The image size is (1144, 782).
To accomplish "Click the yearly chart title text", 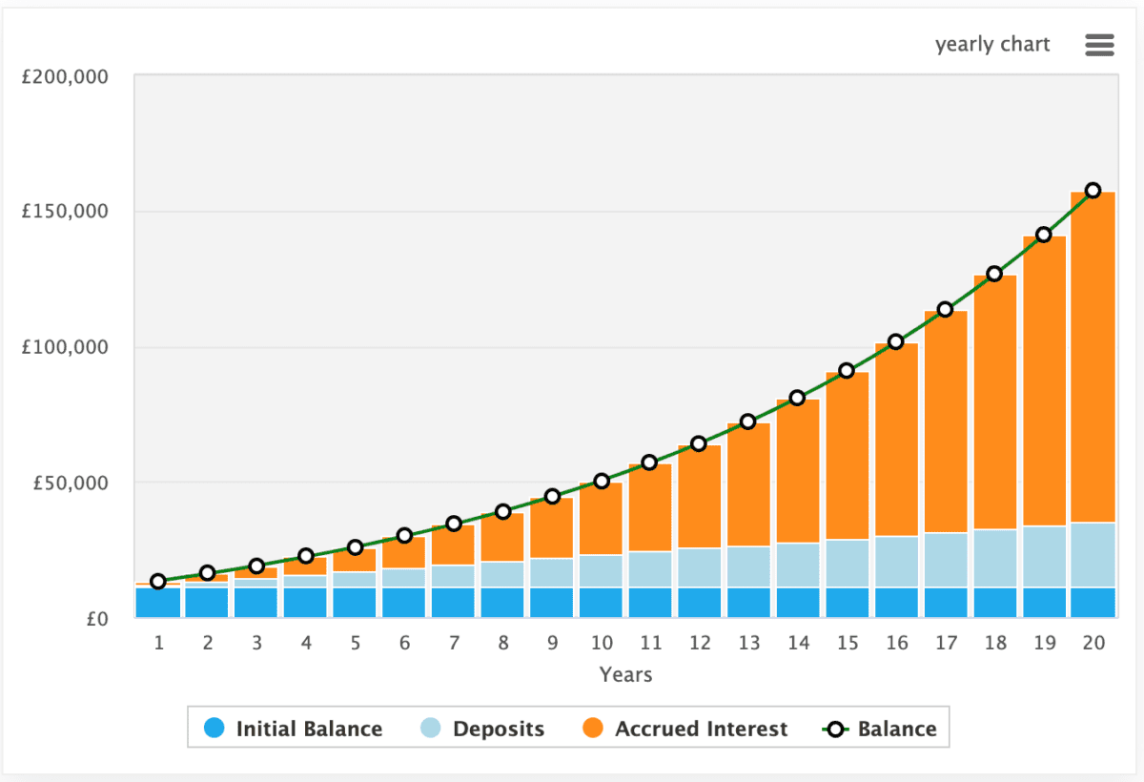I will click(x=992, y=45).
